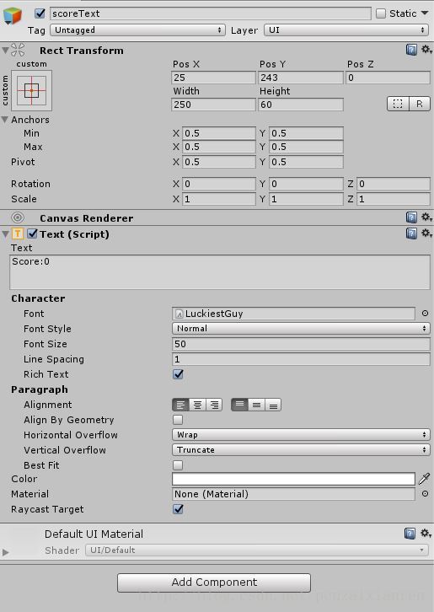Viewport: 434px width, 612px height.
Task: Click the Pivot X field
Action: point(218,162)
